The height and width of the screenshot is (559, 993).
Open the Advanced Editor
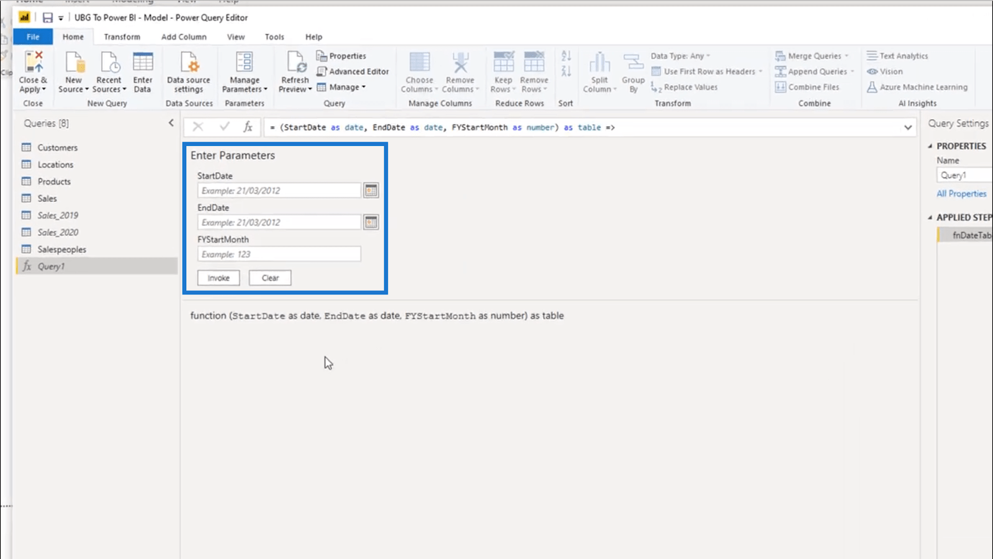pos(353,71)
